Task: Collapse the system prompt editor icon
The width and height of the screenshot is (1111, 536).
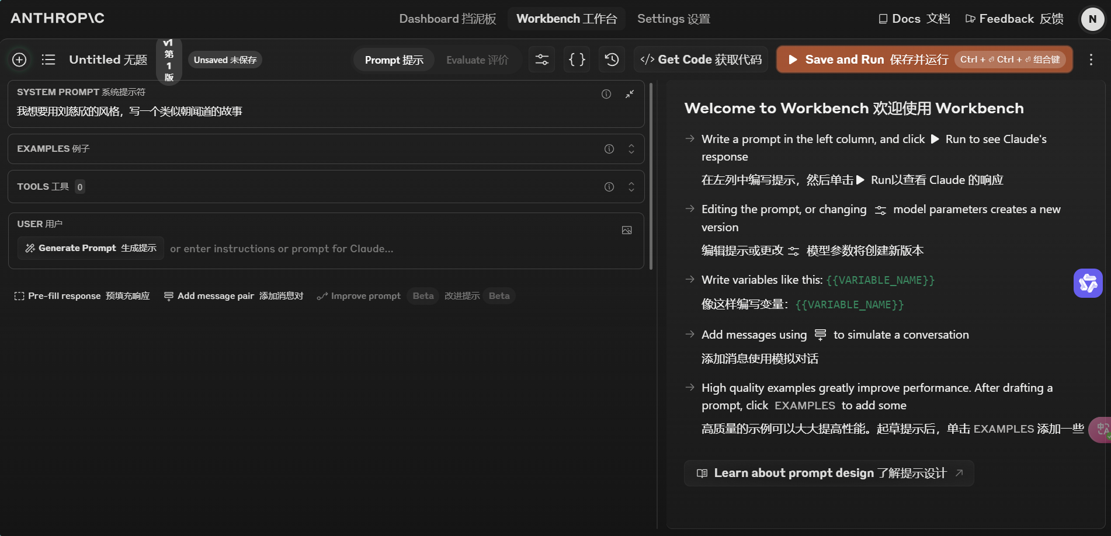Action: click(x=630, y=94)
